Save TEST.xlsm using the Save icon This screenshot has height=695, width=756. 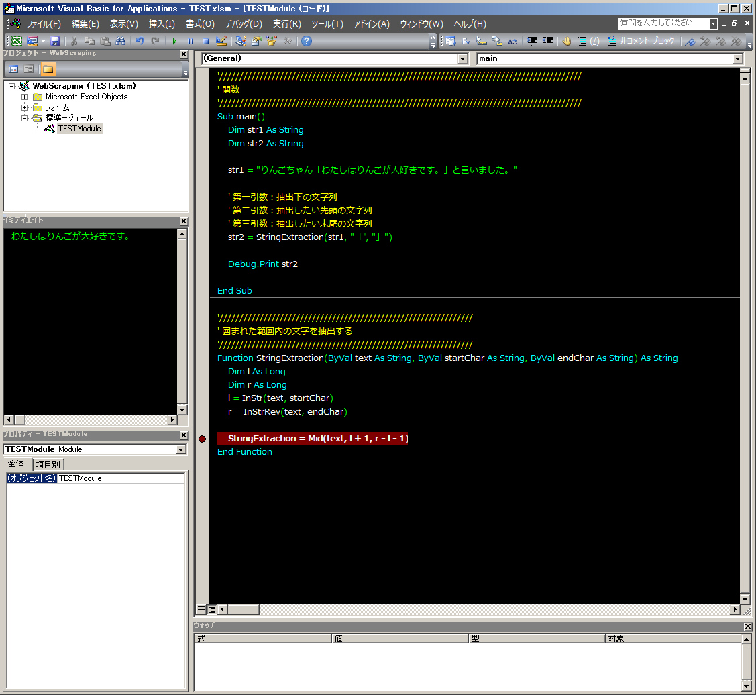point(54,41)
